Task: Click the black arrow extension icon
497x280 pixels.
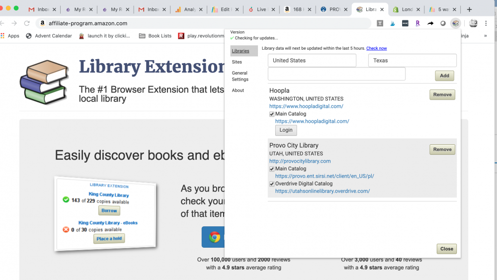Action: 430,23
